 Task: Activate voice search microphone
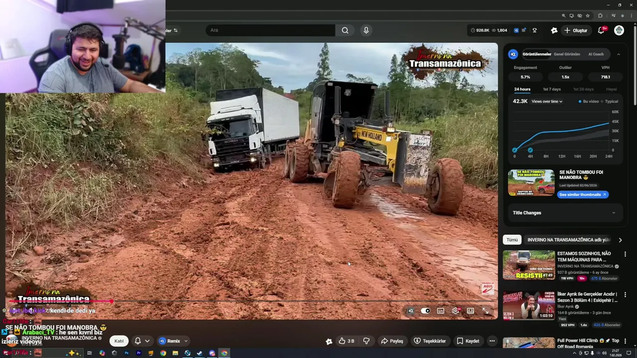point(366,30)
